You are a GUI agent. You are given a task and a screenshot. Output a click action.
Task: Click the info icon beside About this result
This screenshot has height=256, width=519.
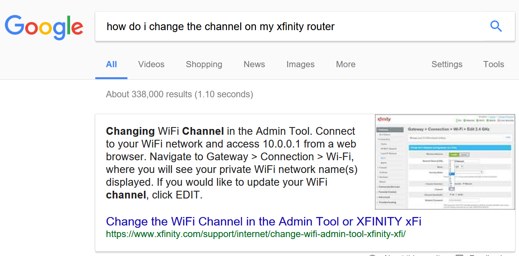pos(372,254)
